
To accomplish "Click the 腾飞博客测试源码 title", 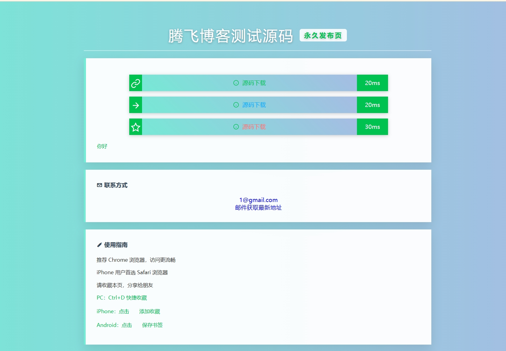I will [x=230, y=36].
